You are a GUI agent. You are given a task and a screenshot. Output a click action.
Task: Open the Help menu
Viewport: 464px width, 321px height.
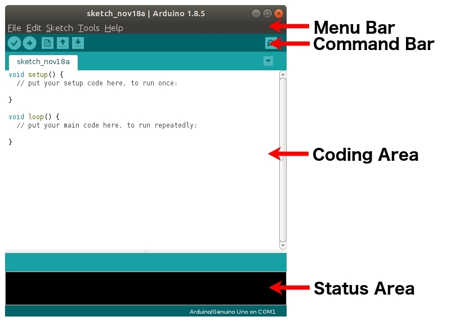point(114,28)
